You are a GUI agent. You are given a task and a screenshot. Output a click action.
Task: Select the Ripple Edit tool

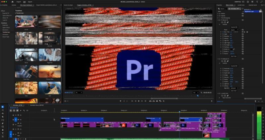click(3, 113)
